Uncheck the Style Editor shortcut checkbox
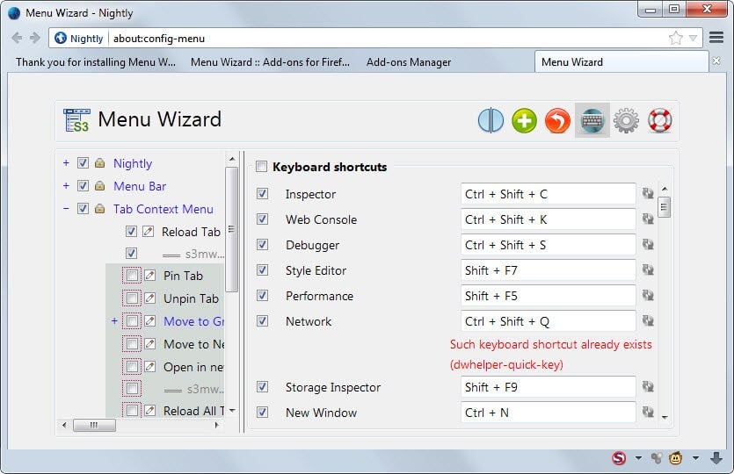The image size is (734, 474). click(263, 270)
